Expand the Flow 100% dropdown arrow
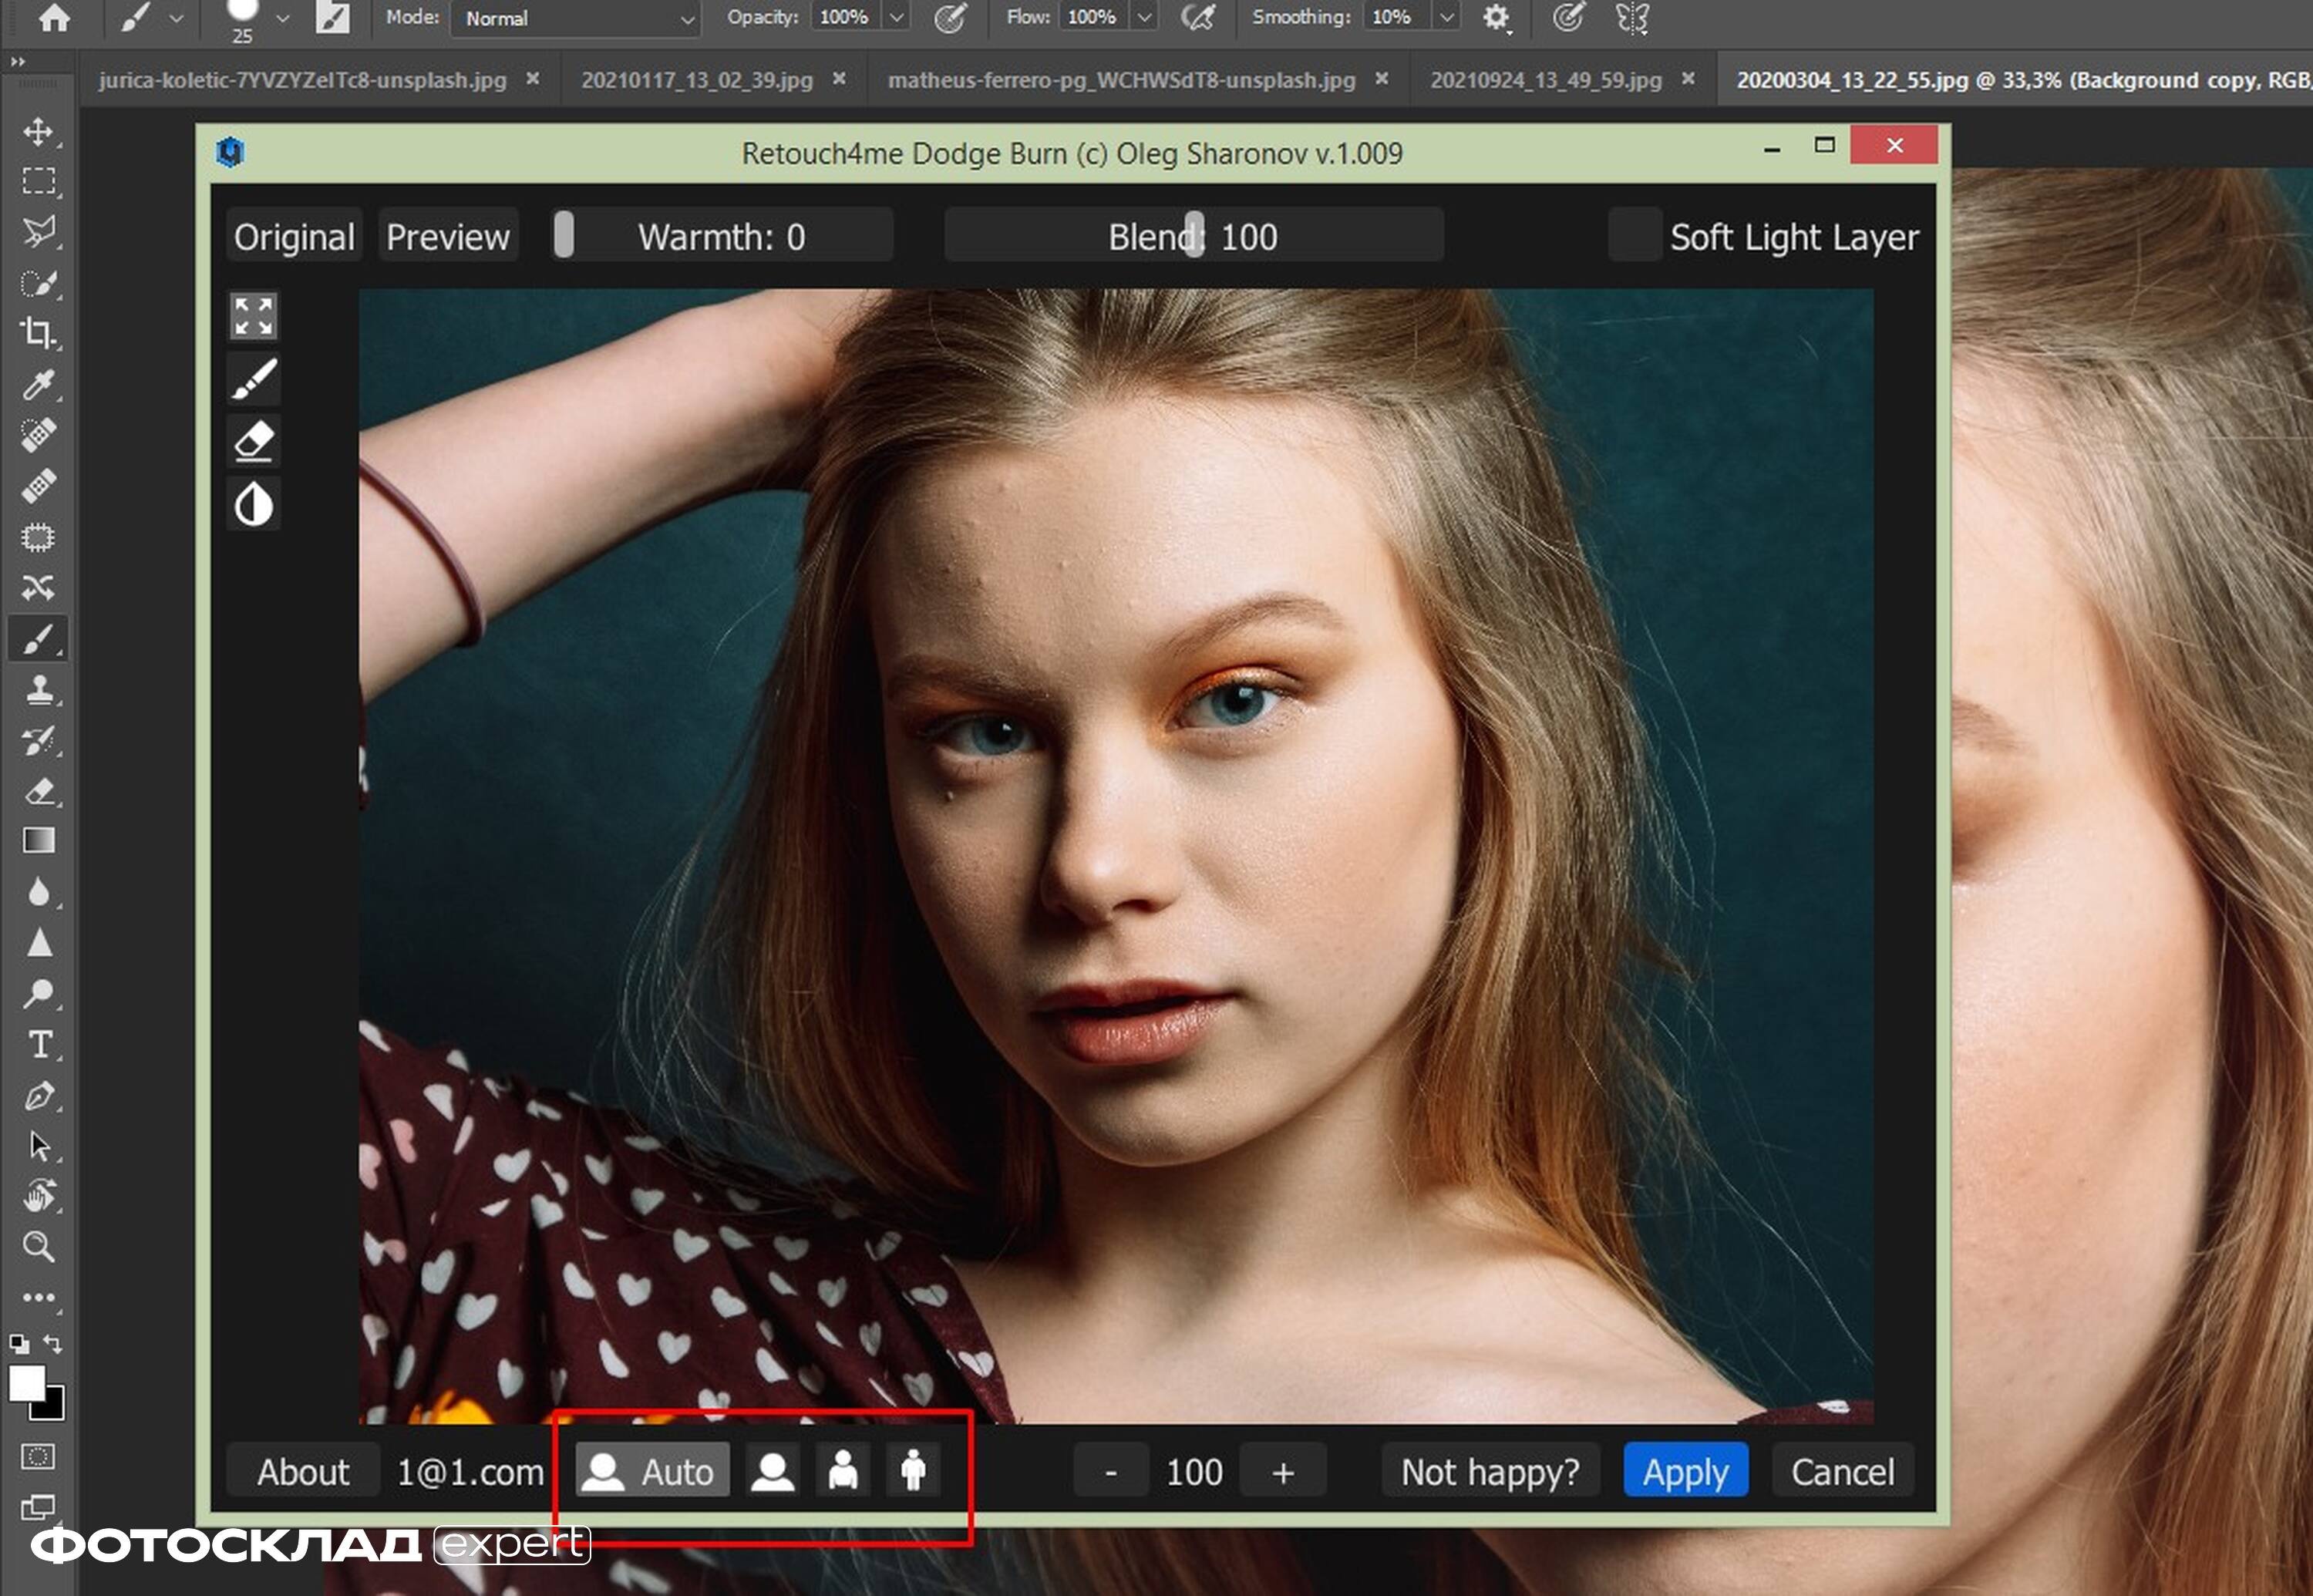Viewport: 2313px width, 1596px height. [x=1145, y=18]
